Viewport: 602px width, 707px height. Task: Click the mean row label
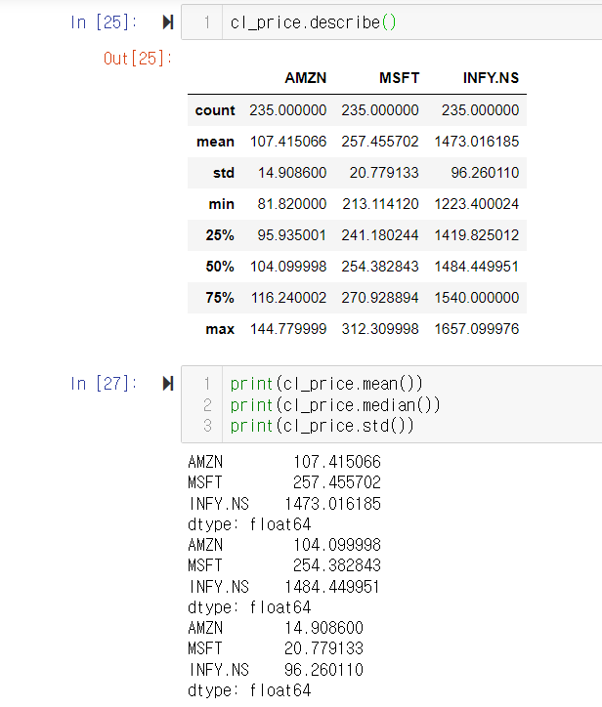click(x=216, y=142)
